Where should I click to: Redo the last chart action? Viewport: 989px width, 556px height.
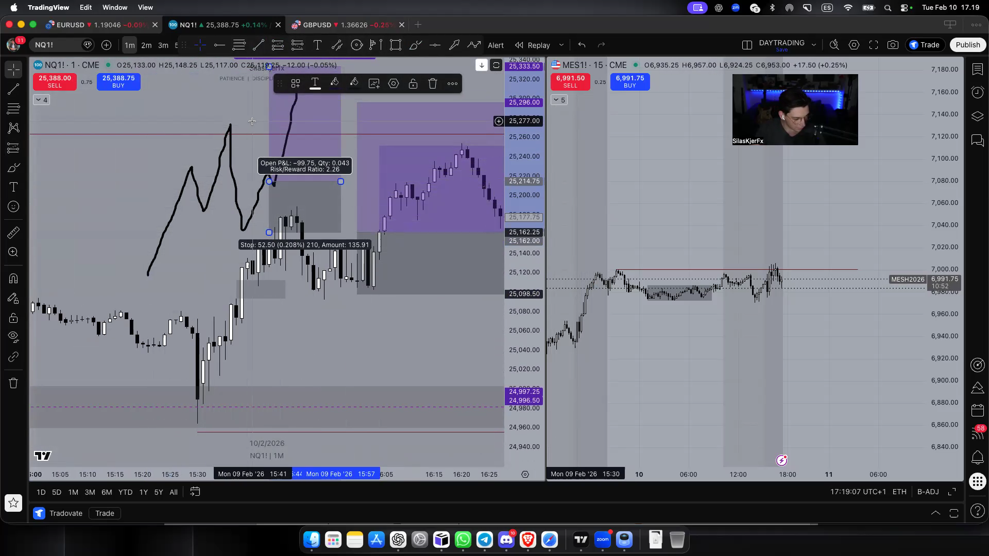[601, 45]
